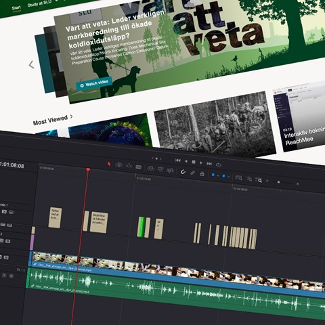Image resolution: width=325 pixels, height=325 pixels.
Task: Open the flag color dropdown arrow
Action: click(x=218, y=175)
